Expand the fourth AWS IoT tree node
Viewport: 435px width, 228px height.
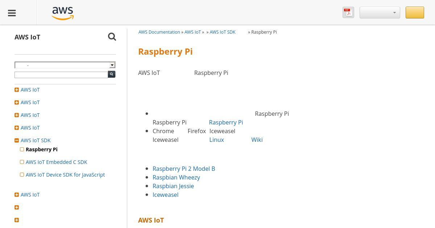click(x=17, y=128)
